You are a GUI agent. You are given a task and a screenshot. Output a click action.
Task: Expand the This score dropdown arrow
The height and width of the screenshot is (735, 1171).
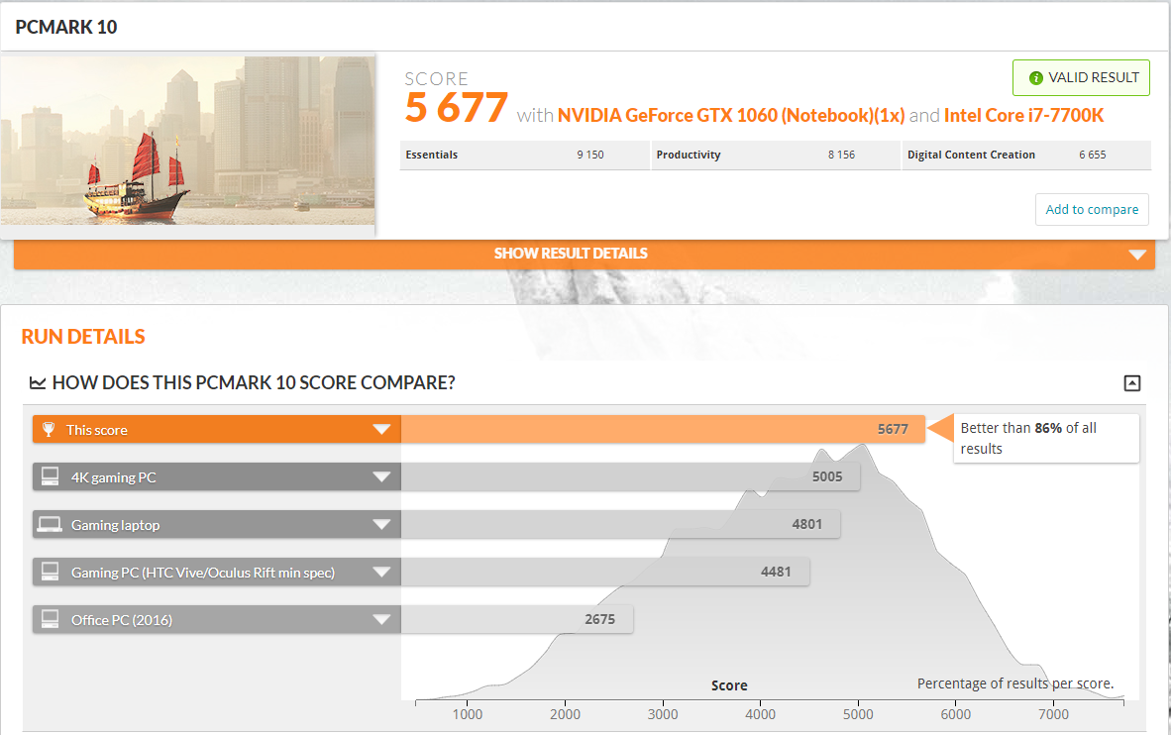pos(381,430)
